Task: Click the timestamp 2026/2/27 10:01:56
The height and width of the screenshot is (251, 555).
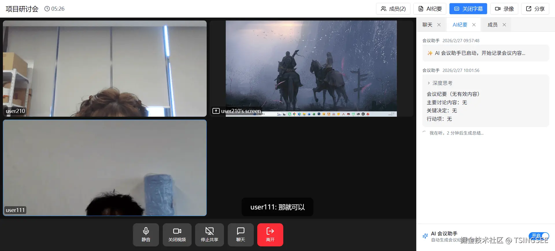Action: click(461, 70)
